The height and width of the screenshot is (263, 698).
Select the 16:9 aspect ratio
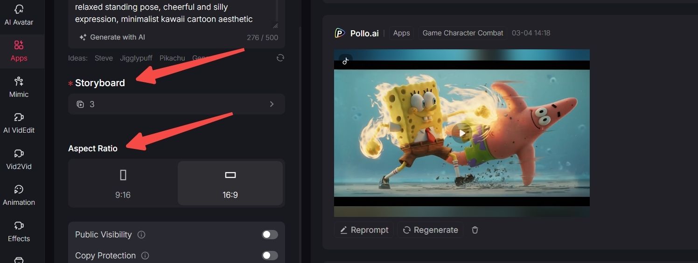point(230,183)
